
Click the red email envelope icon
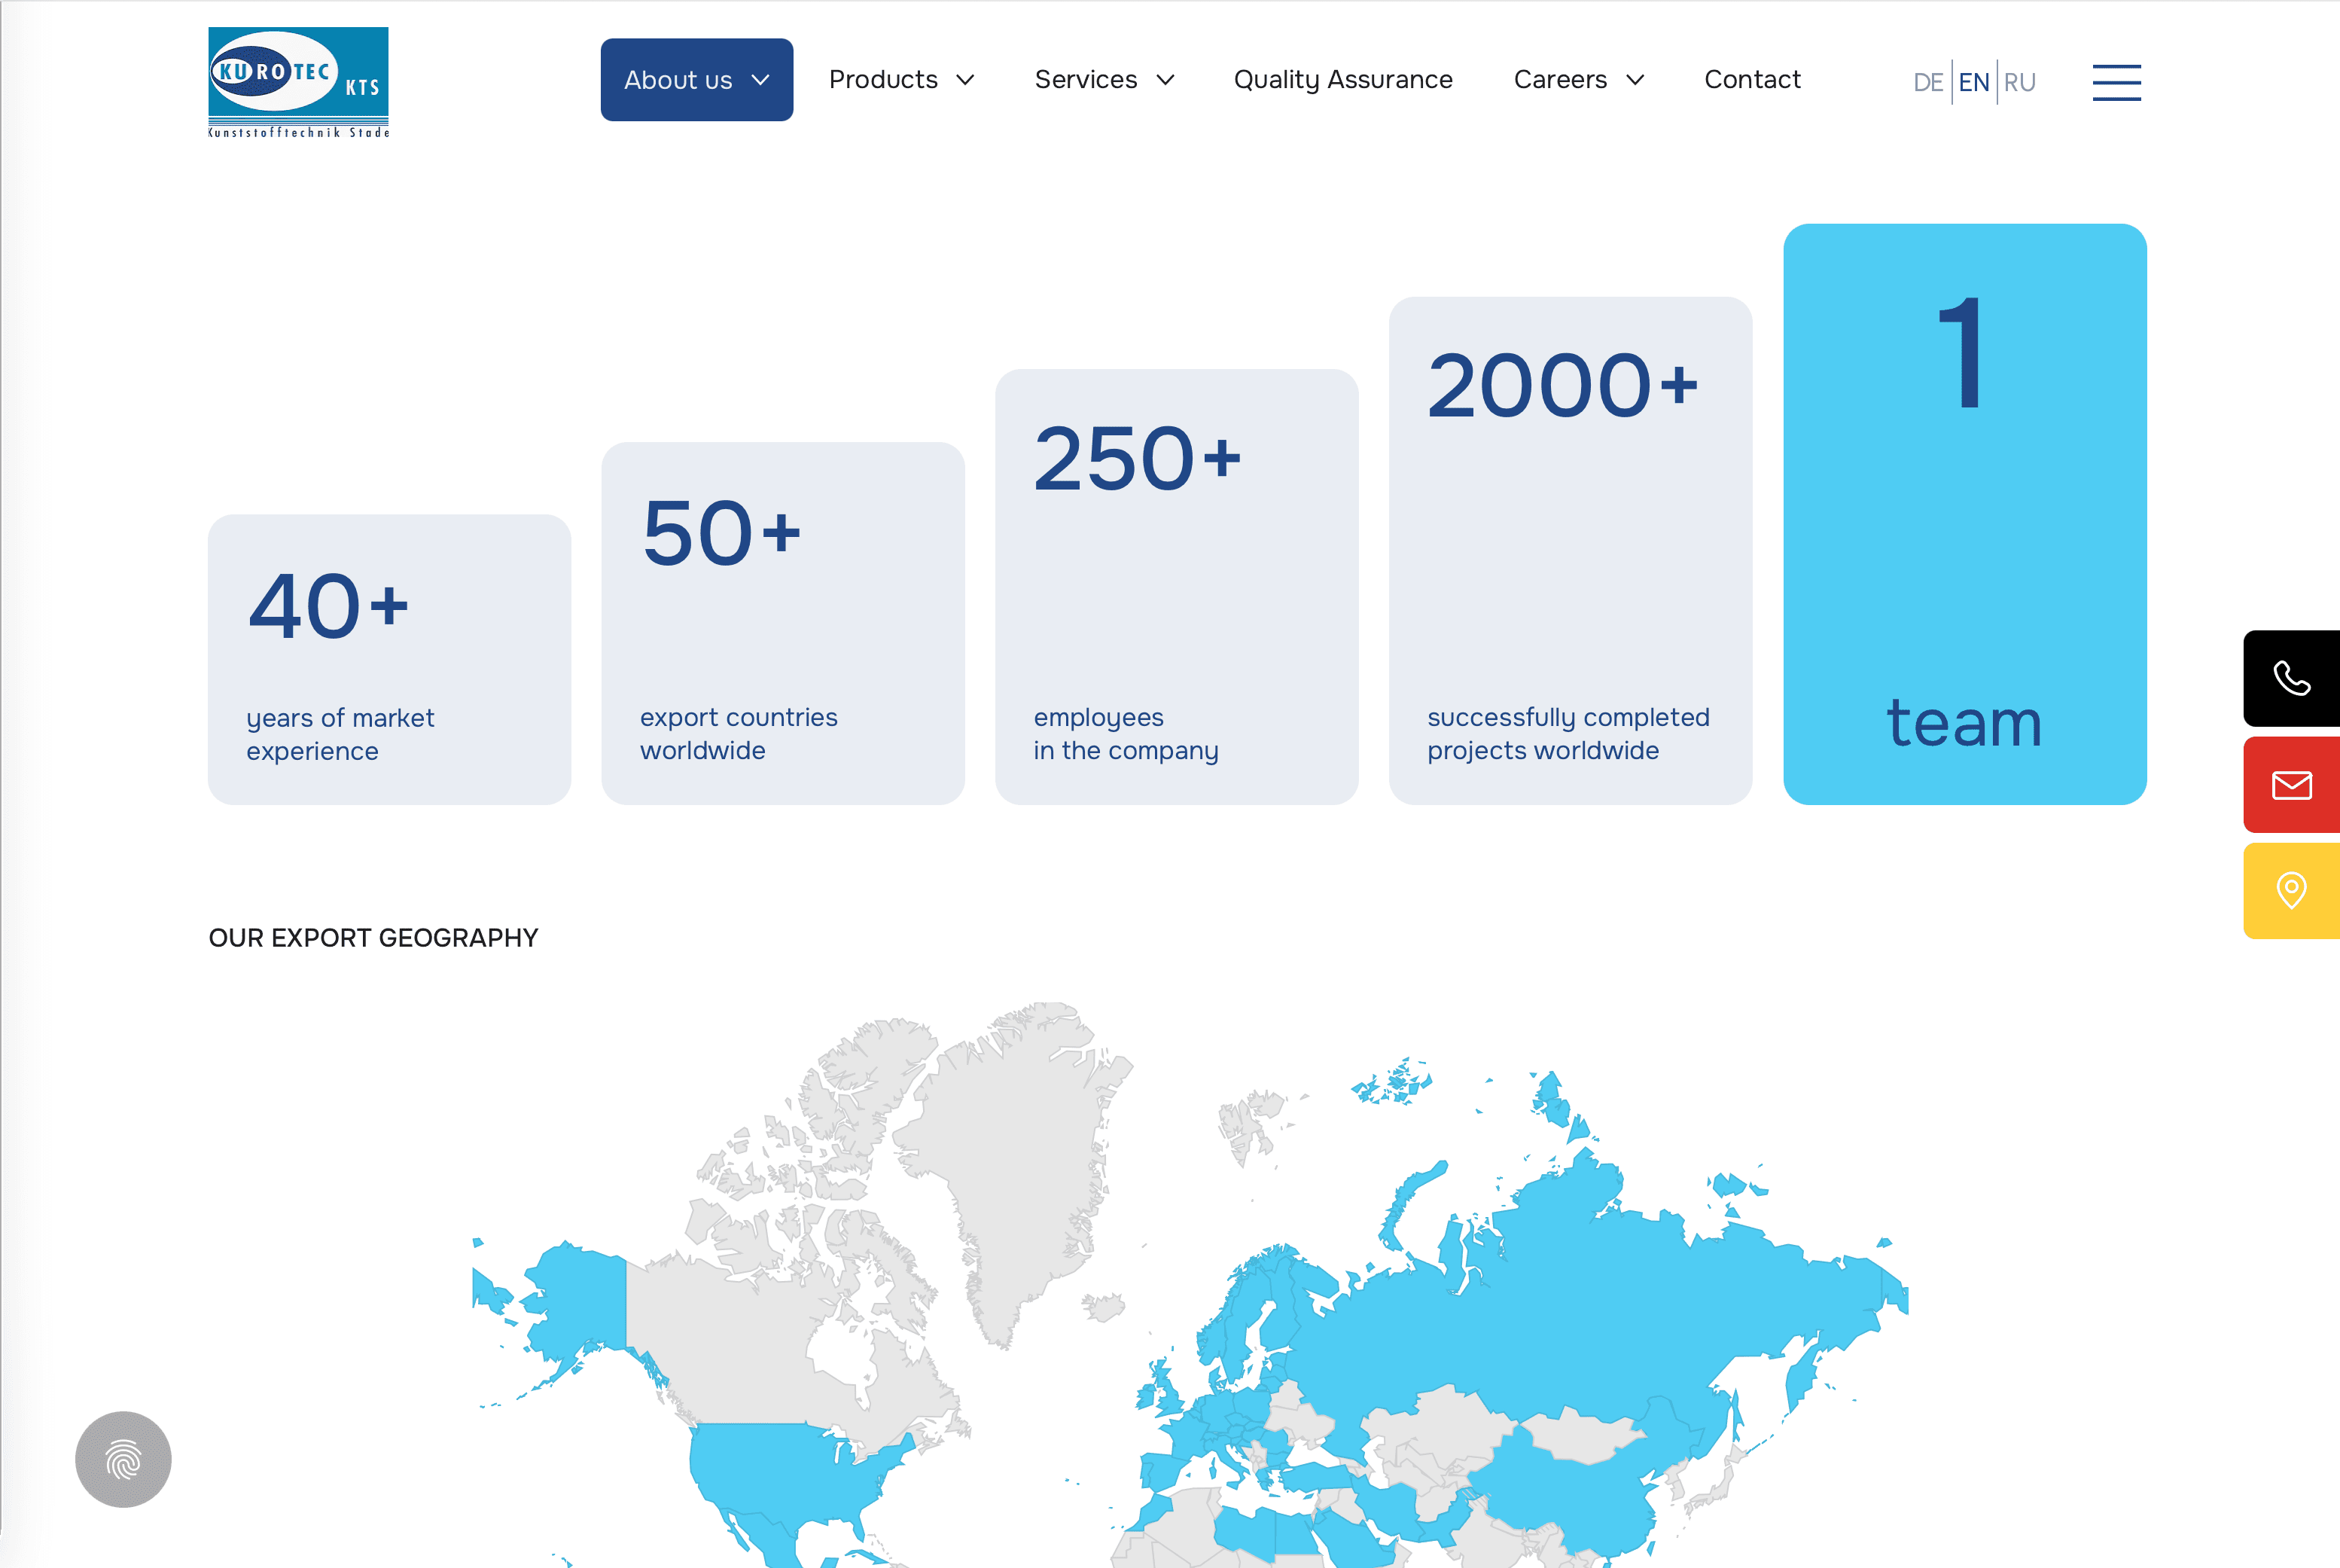(2291, 784)
